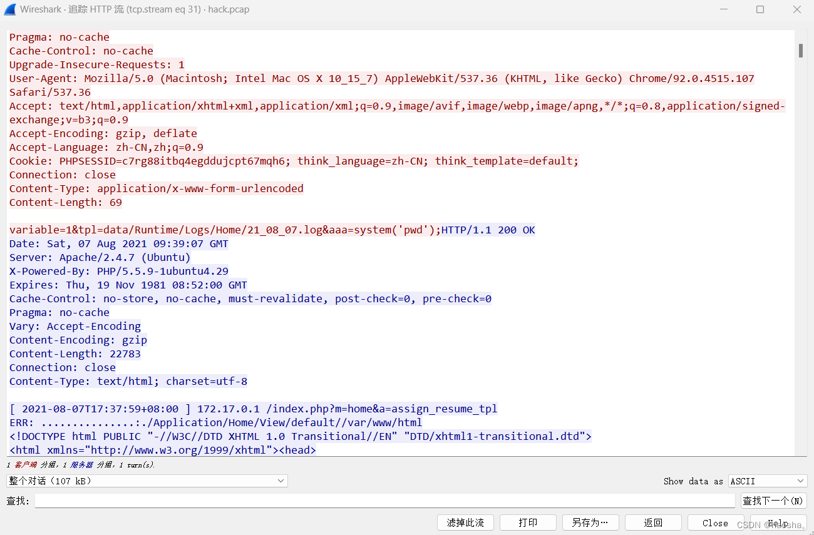Click the X-Powered-By PHP response header
This screenshot has height=535, width=814.
click(118, 271)
